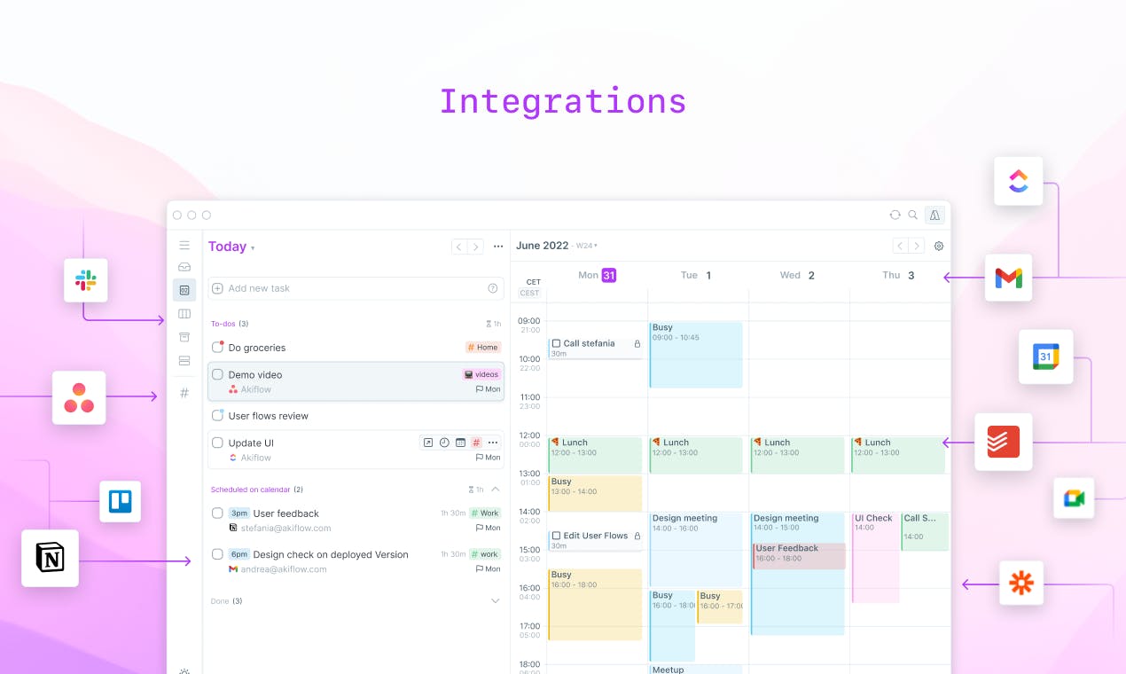Screen dimensions: 1126x674
Task: Click the large Gmail integration tile
Action: click(x=1008, y=278)
